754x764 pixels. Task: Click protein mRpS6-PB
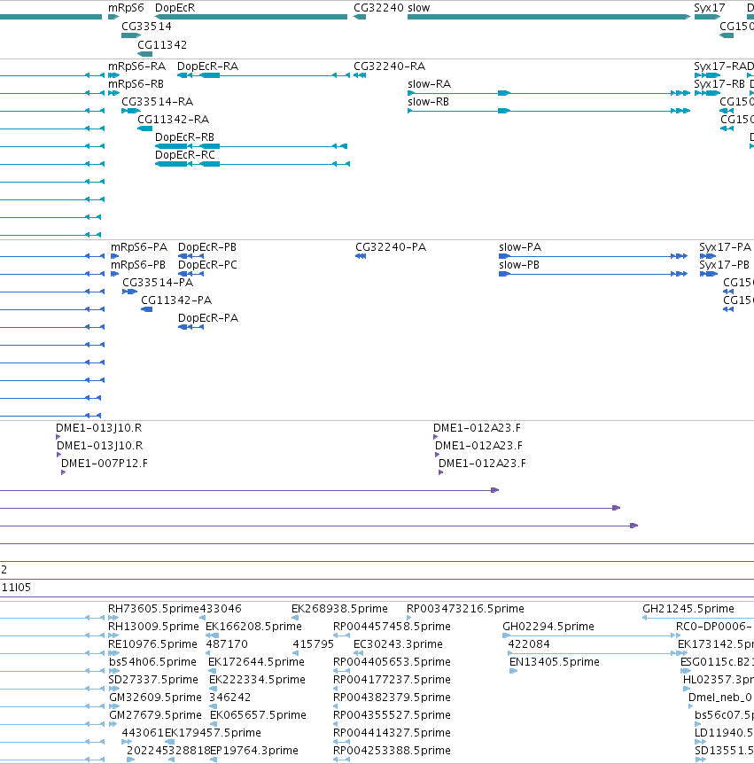(x=138, y=265)
